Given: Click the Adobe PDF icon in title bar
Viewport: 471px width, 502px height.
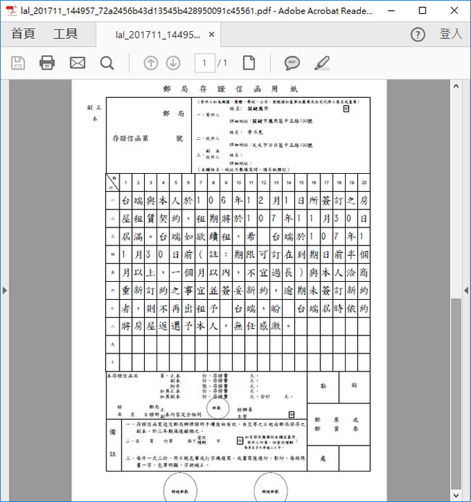Looking at the screenshot, I should click(x=12, y=11).
